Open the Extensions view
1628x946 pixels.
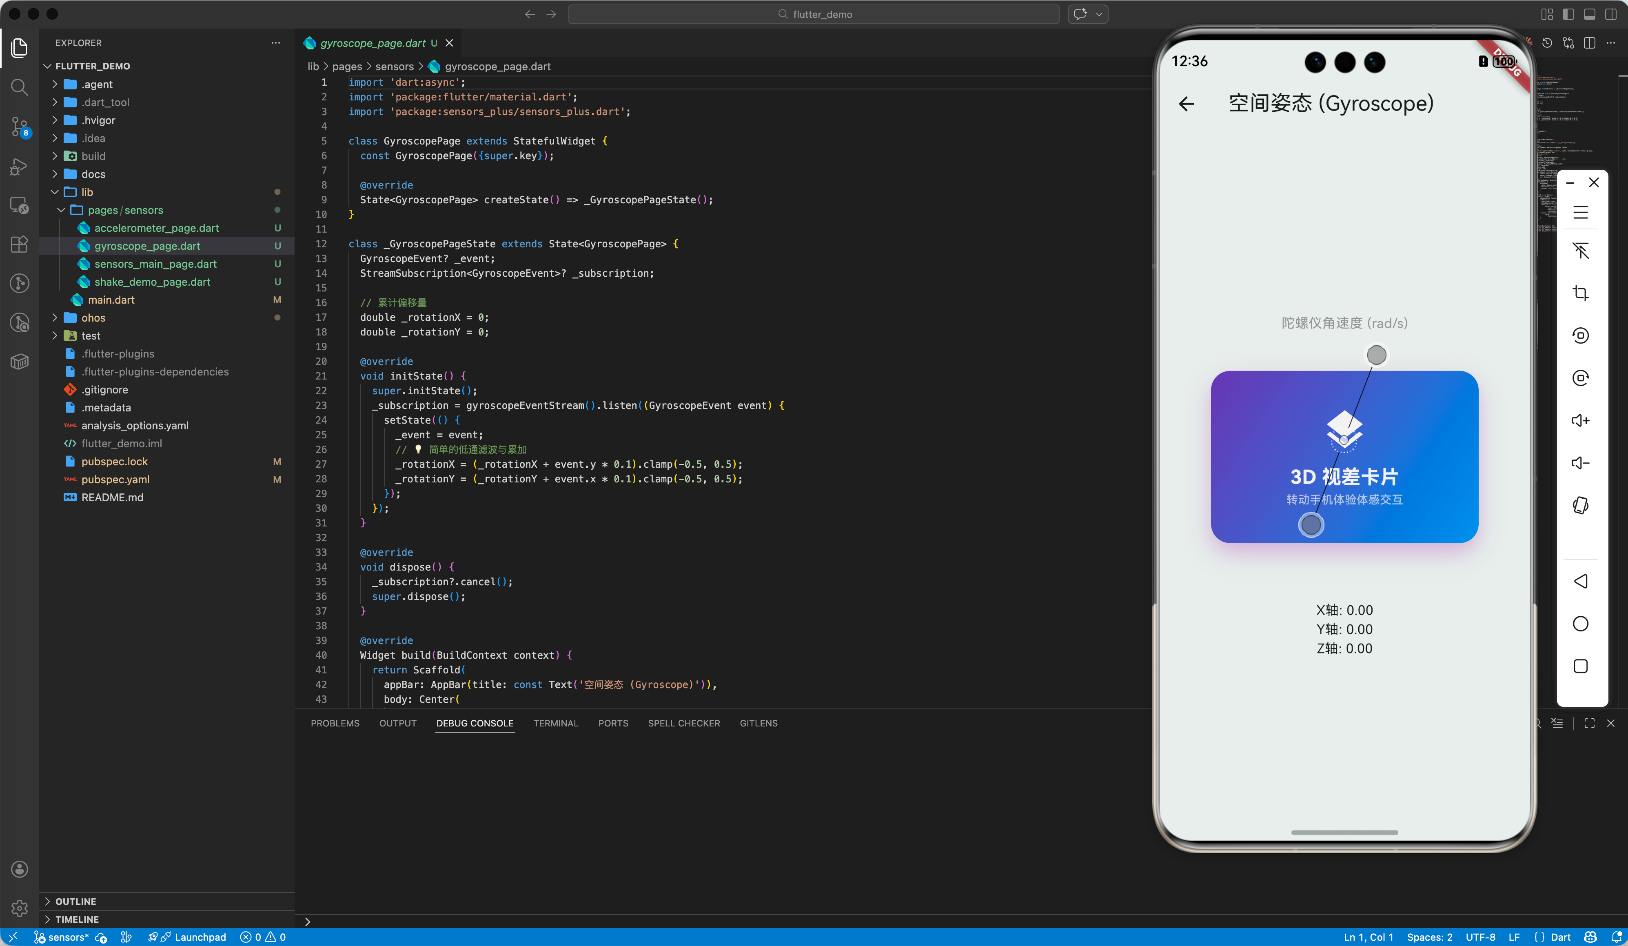coord(20,244)
